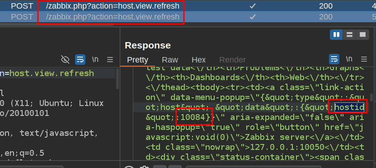The height and width of the screenshot is (168, 376).
Task: Click 'on, text/javascript,' request line
Action: click(x=49, y=133)
